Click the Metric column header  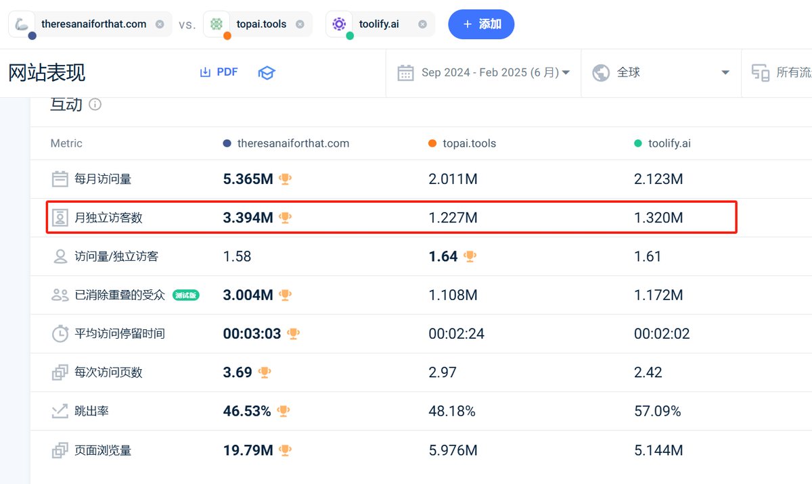click(66, 143)
